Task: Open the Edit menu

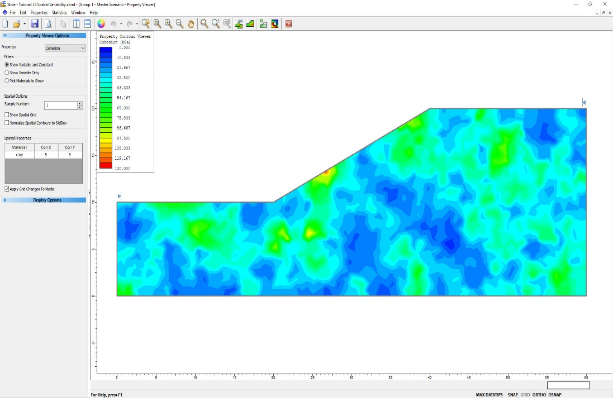Action: tap(23, 12)
